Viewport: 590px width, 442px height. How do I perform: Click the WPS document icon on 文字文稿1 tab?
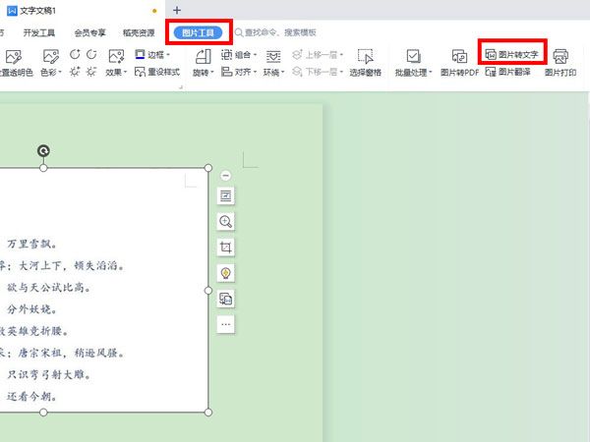12,11
